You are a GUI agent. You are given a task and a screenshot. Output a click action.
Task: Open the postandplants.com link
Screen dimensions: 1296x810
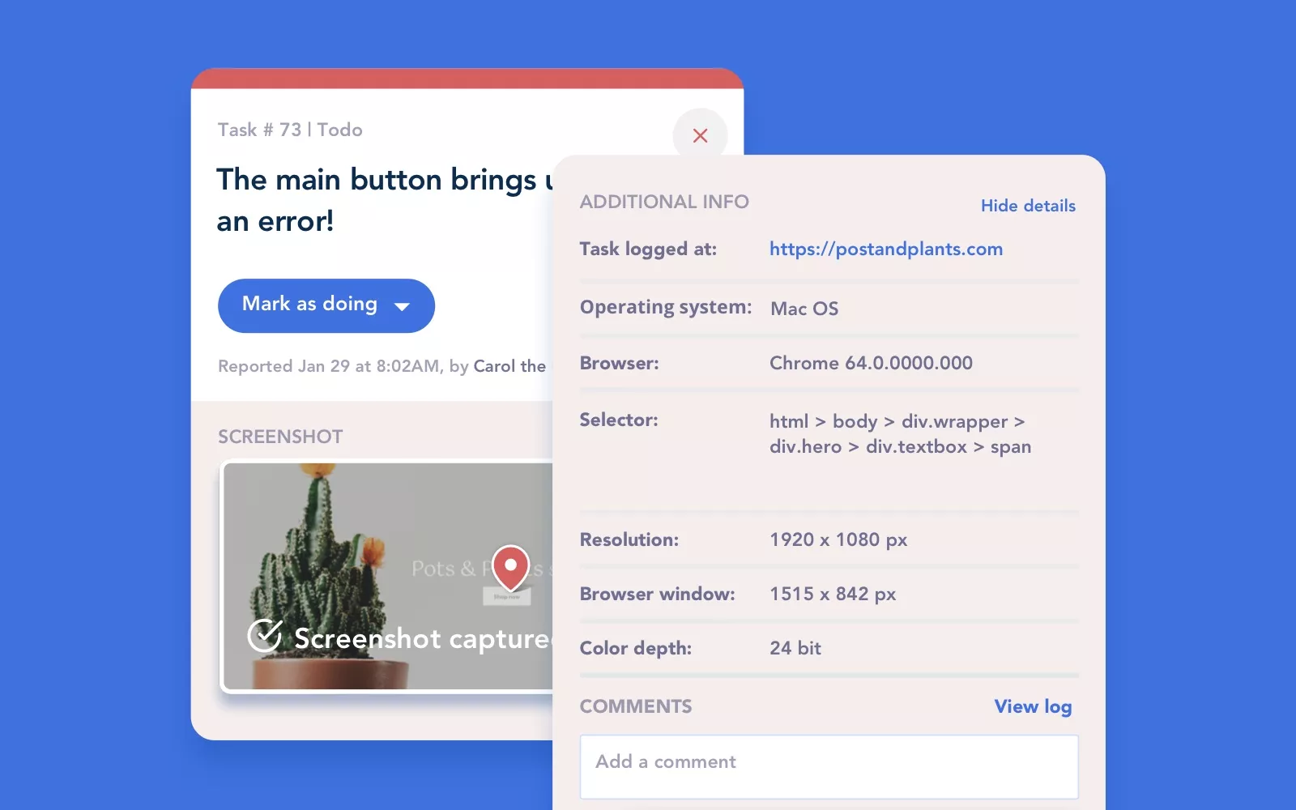(885, 249)
